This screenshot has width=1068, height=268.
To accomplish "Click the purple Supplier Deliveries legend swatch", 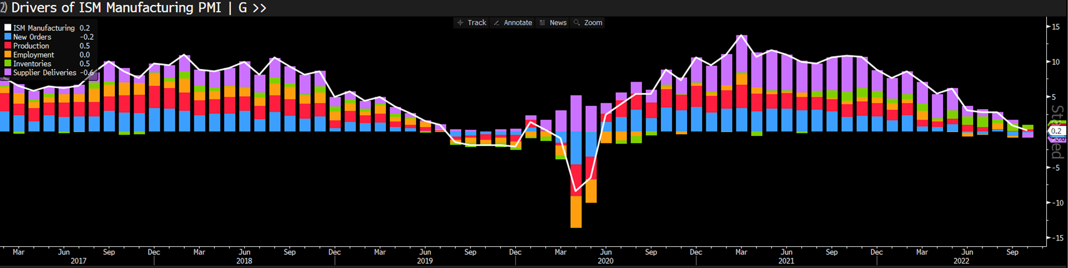I will [x=8, y=73].
